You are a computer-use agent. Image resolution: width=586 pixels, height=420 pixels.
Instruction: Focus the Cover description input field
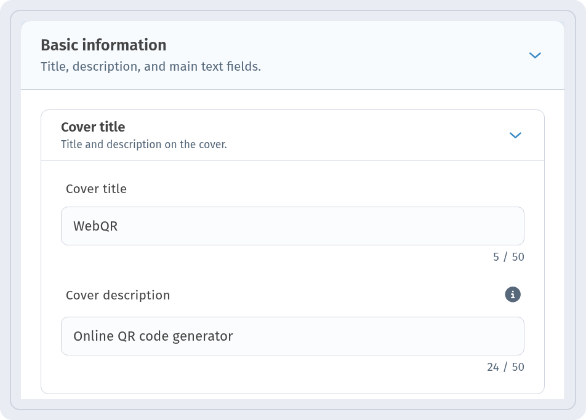[x=292, y=336]
